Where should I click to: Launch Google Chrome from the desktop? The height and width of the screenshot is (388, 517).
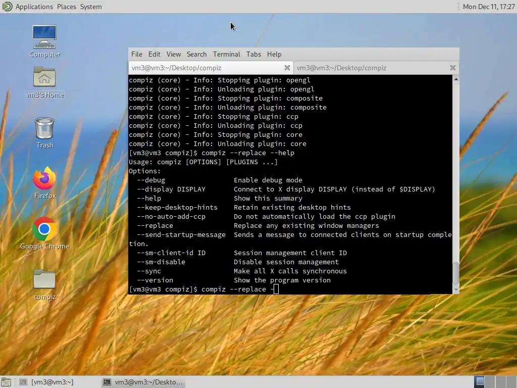pyautogui.click(x=44, y=233)
